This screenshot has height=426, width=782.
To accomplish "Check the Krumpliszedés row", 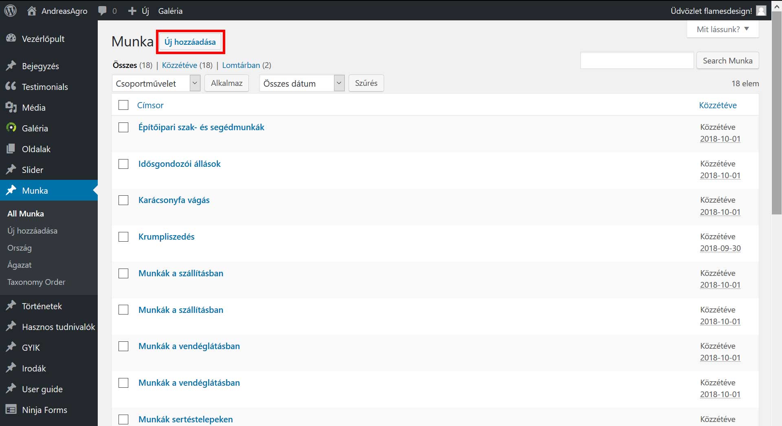I will tap(123, 237).
